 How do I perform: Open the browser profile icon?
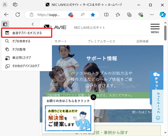point(5,5)
